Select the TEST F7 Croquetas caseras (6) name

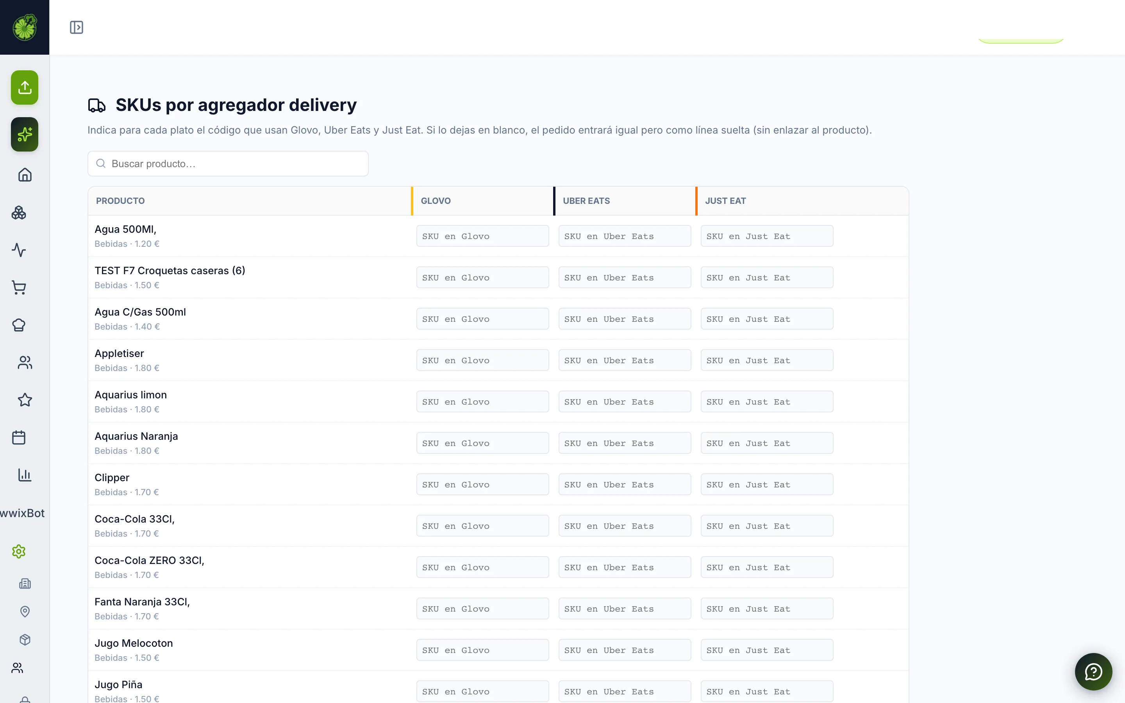[x=170, y=271]
